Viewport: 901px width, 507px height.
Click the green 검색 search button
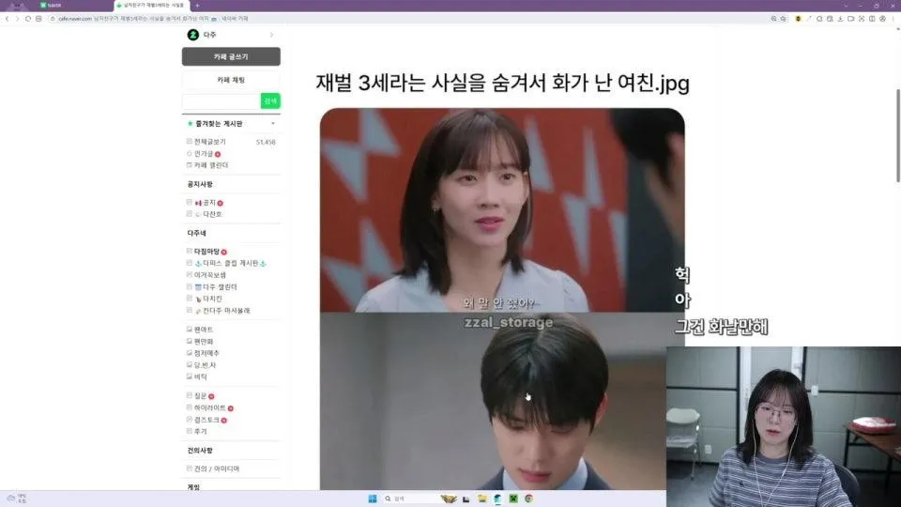point(270,100)
